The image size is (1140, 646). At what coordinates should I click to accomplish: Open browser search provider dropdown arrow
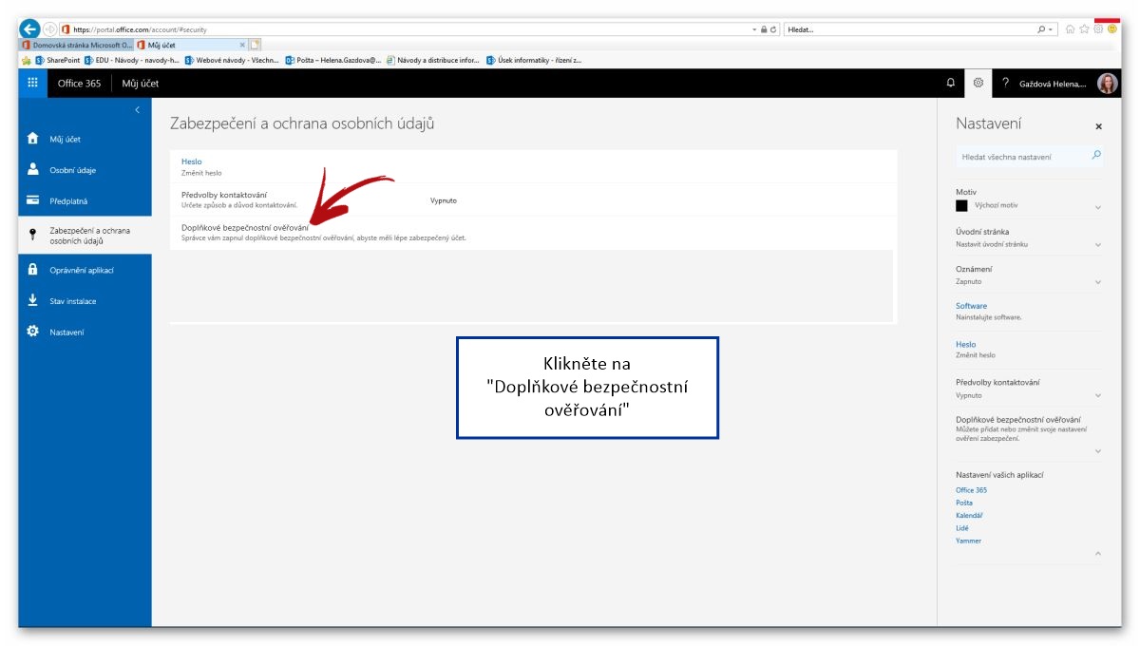pos(1052,29)
